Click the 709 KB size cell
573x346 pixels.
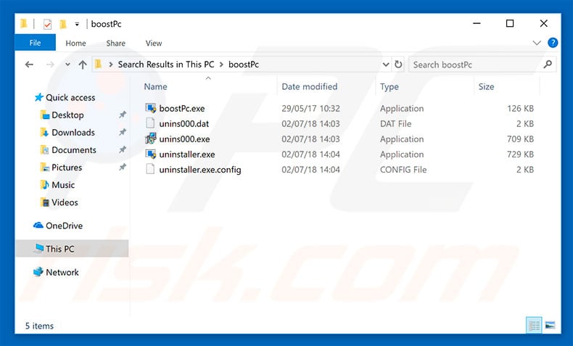coord(520,139)
